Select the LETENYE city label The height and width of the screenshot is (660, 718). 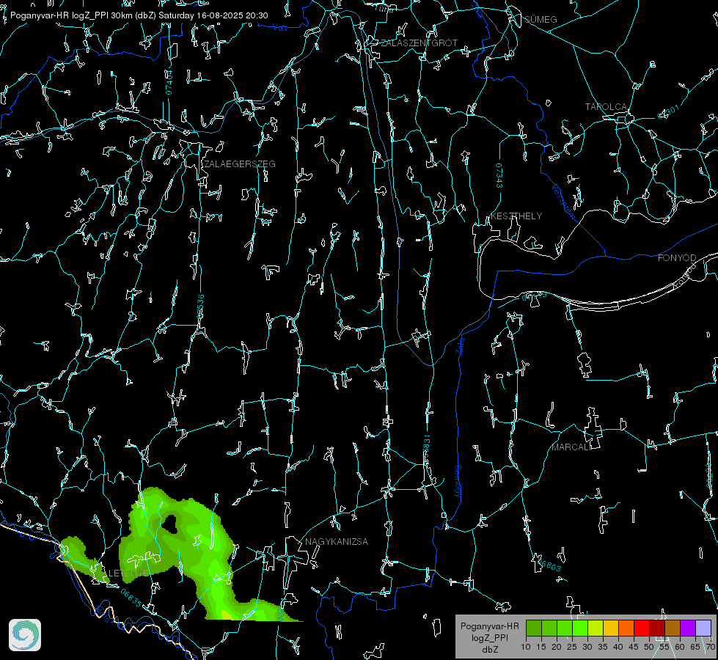coord(128,573)
